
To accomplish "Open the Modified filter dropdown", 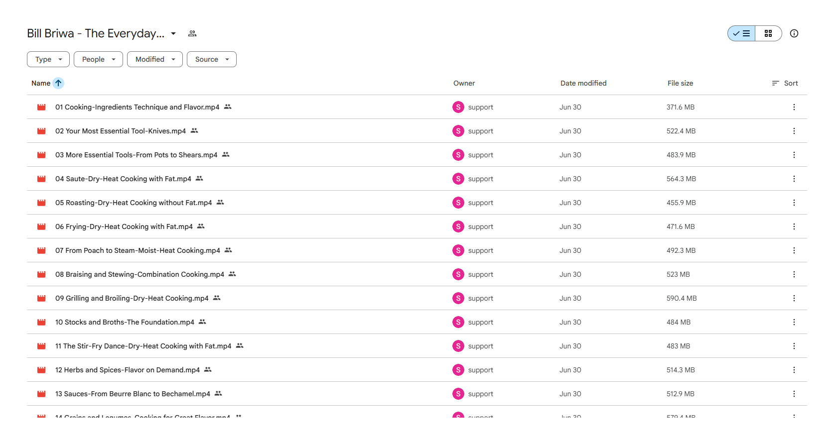I will point(155,59).
